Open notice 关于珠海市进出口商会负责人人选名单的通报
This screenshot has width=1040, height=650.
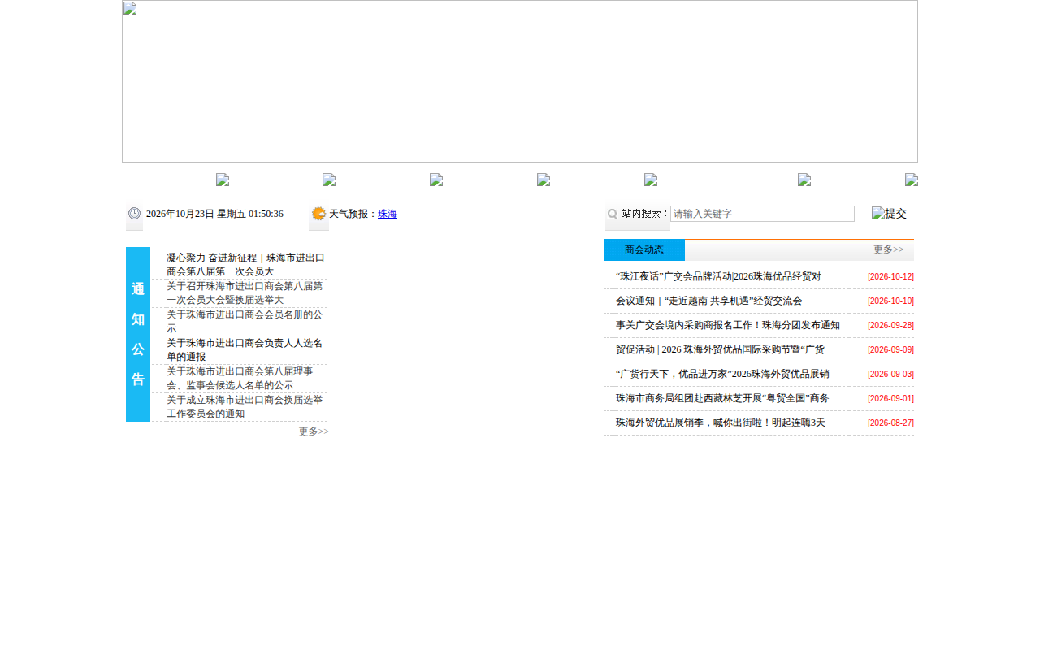click(245, 350)
